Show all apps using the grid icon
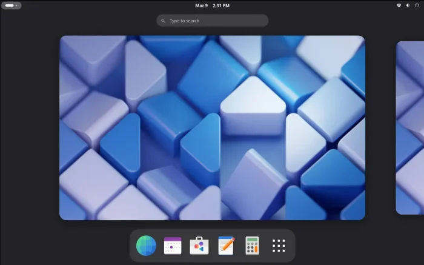The image size is (424, 265). (279, 246)
